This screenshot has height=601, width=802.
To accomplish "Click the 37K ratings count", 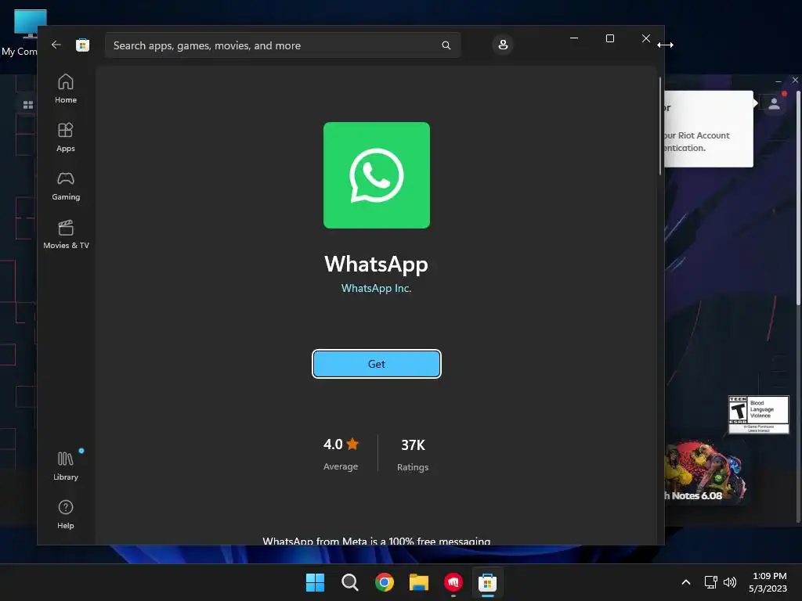I will [413, 445].
